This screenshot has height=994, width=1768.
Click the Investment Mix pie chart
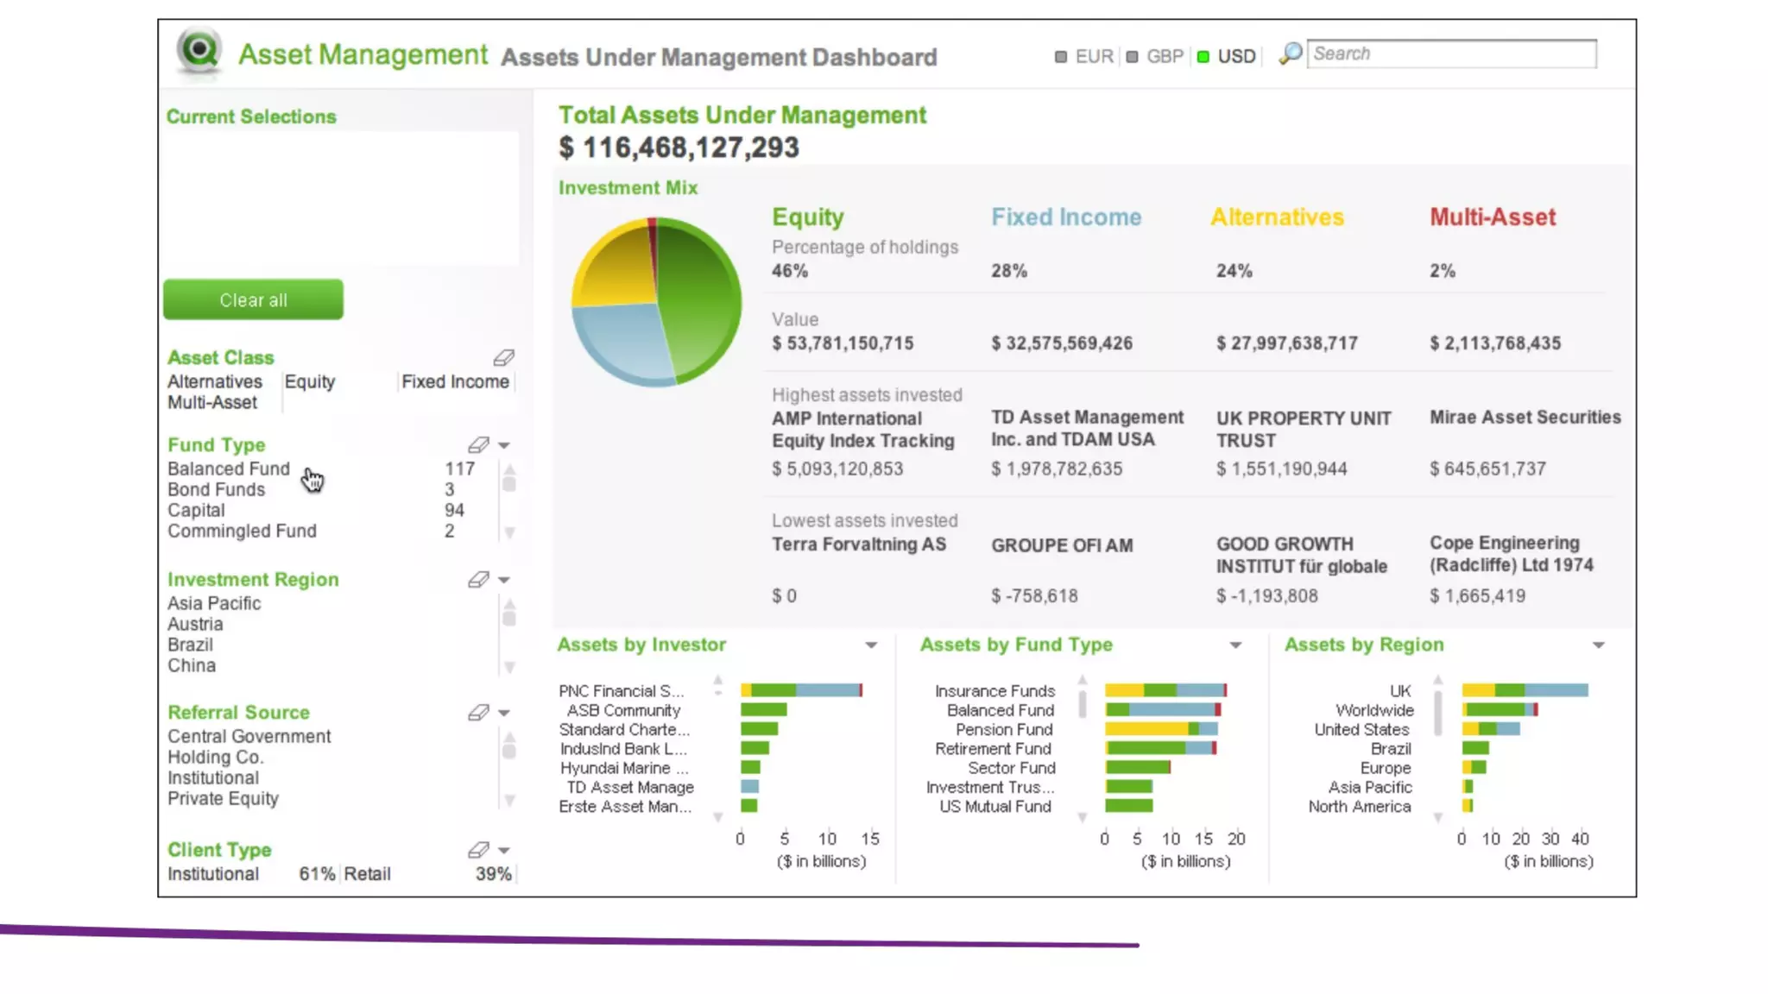coord(656,302)
